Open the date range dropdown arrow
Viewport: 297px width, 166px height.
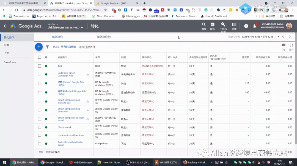tap(278, 37)
